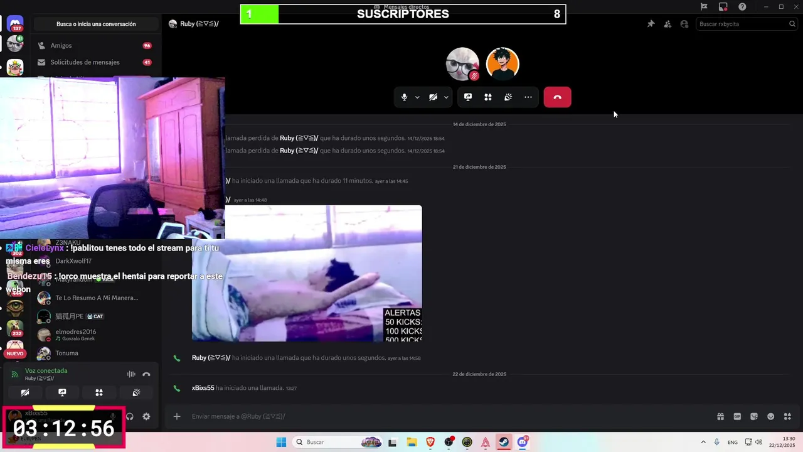This screenshot has height=452, width=803.
Task: Show the user profile panel icon
Action: click(x=684, y=24)
